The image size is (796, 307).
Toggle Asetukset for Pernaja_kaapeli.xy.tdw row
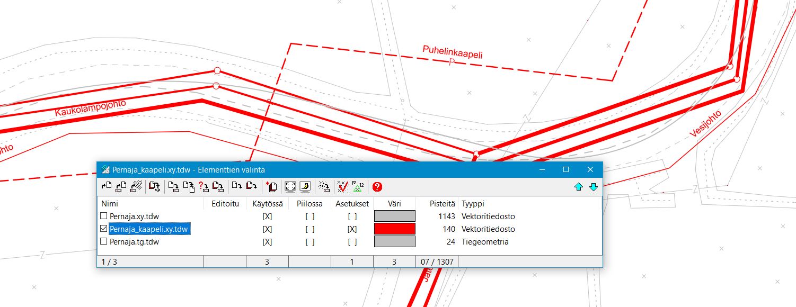click(x=352, y=229)
